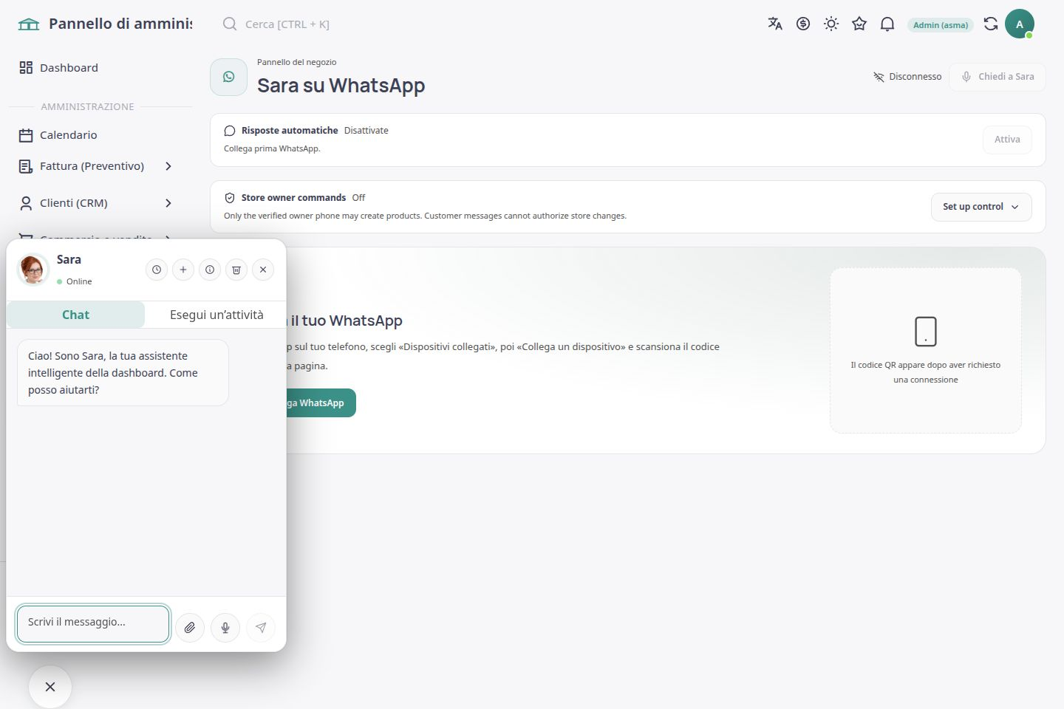1064x709 pixels.
Task: Select Sara's greeting message bubble
Action: point(123,373)
